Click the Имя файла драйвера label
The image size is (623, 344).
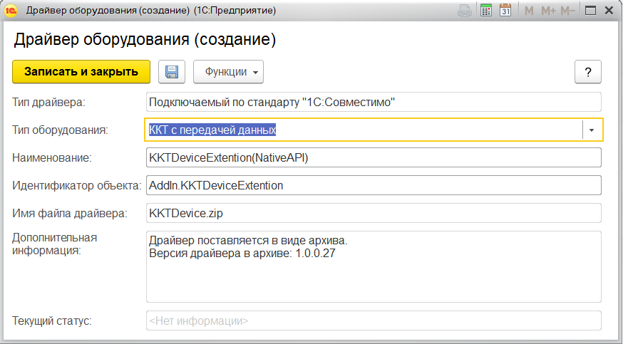click(x=70, y=214)
